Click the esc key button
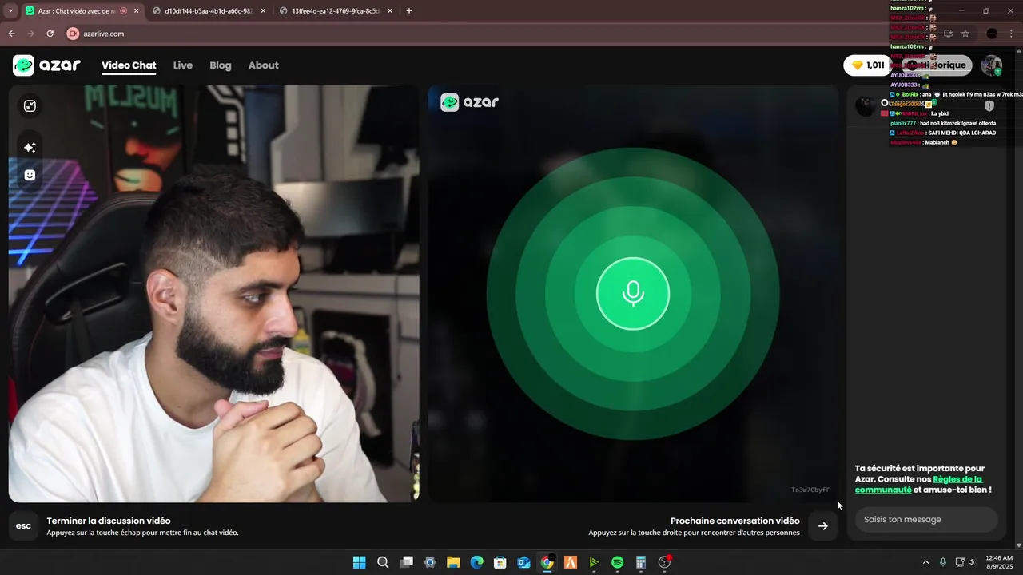 (x=24, y=525)
